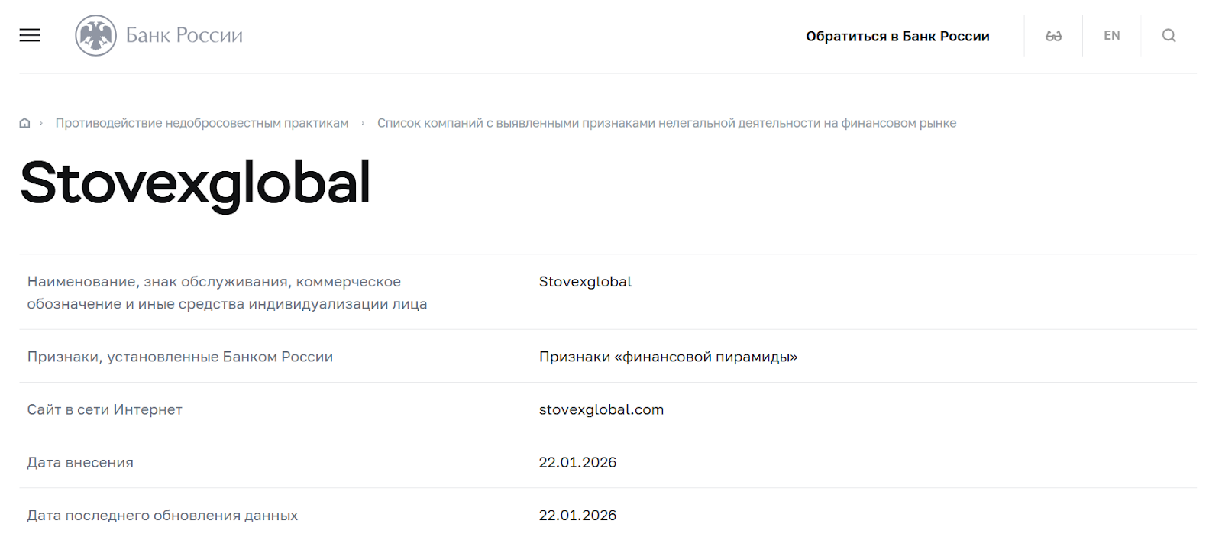The width and height of the screenshot is (1222, 537).
Task: Click the Bank of Russia eagle emblem
Action: [x=95, y=35]
